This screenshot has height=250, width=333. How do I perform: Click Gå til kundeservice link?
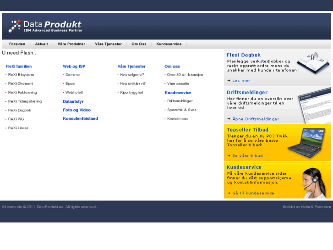click(253, 193)
